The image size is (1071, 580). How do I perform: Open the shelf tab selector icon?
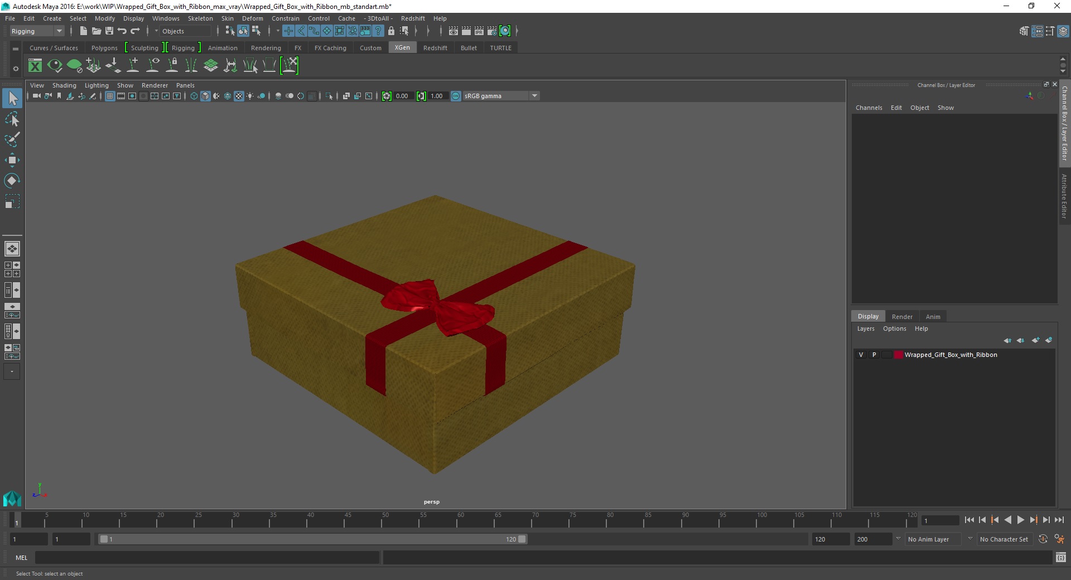(16, 49)
